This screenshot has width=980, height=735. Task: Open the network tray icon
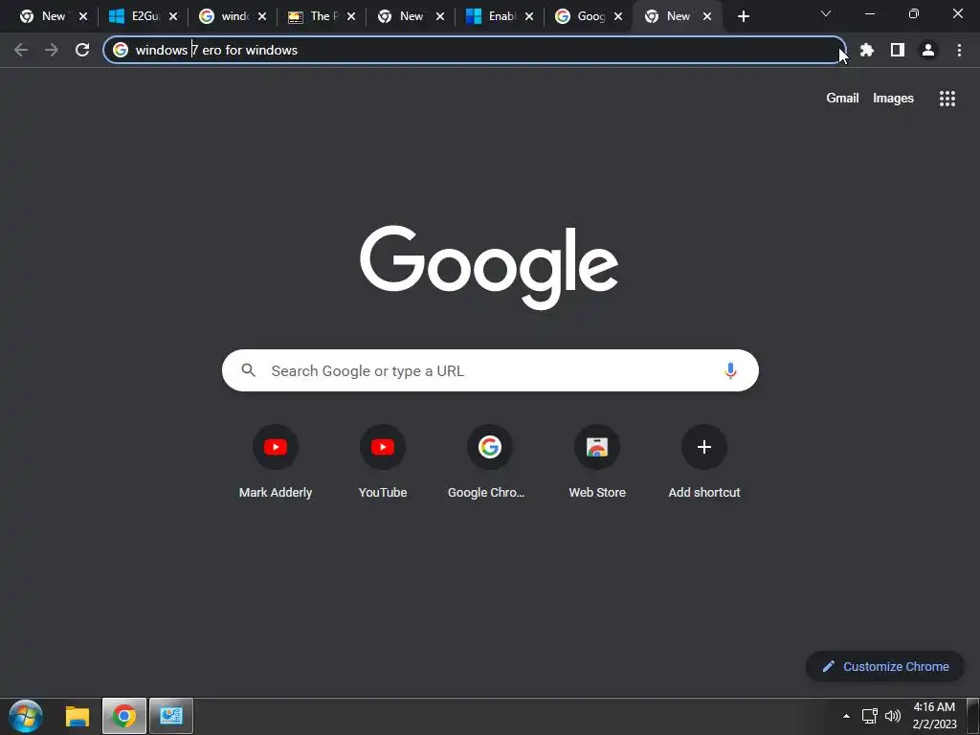point(869,716)
